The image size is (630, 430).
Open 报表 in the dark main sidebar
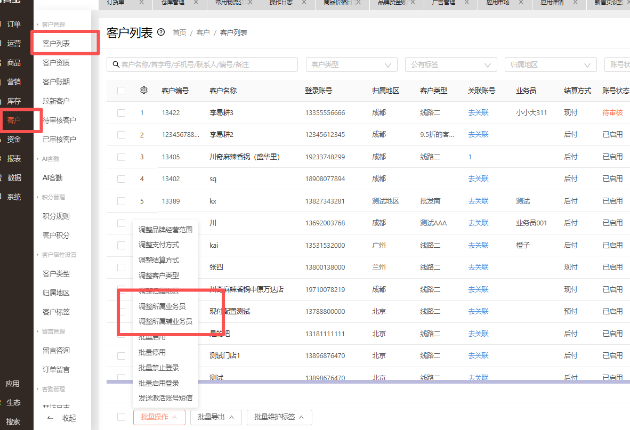tap(14, 159)
